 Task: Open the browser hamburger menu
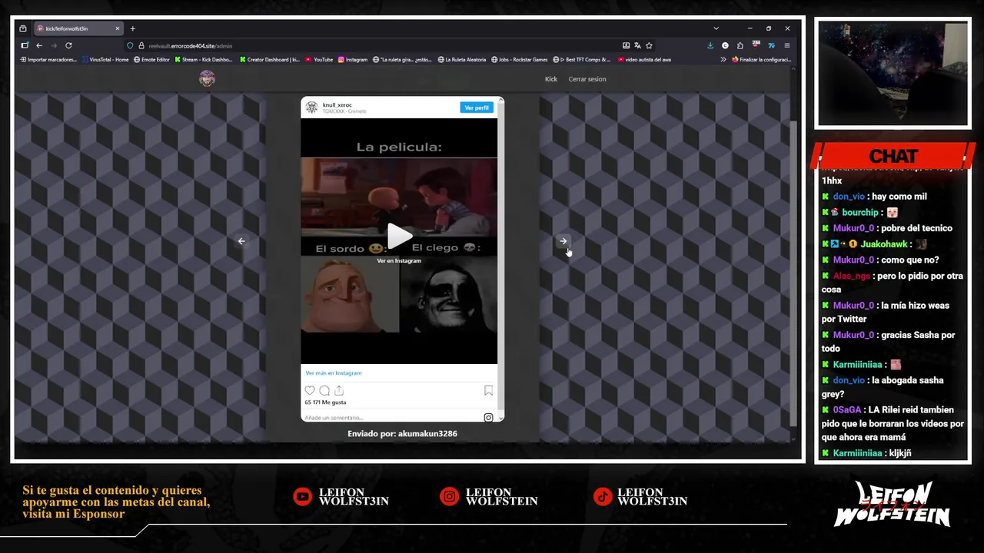(x=786, y=45)
